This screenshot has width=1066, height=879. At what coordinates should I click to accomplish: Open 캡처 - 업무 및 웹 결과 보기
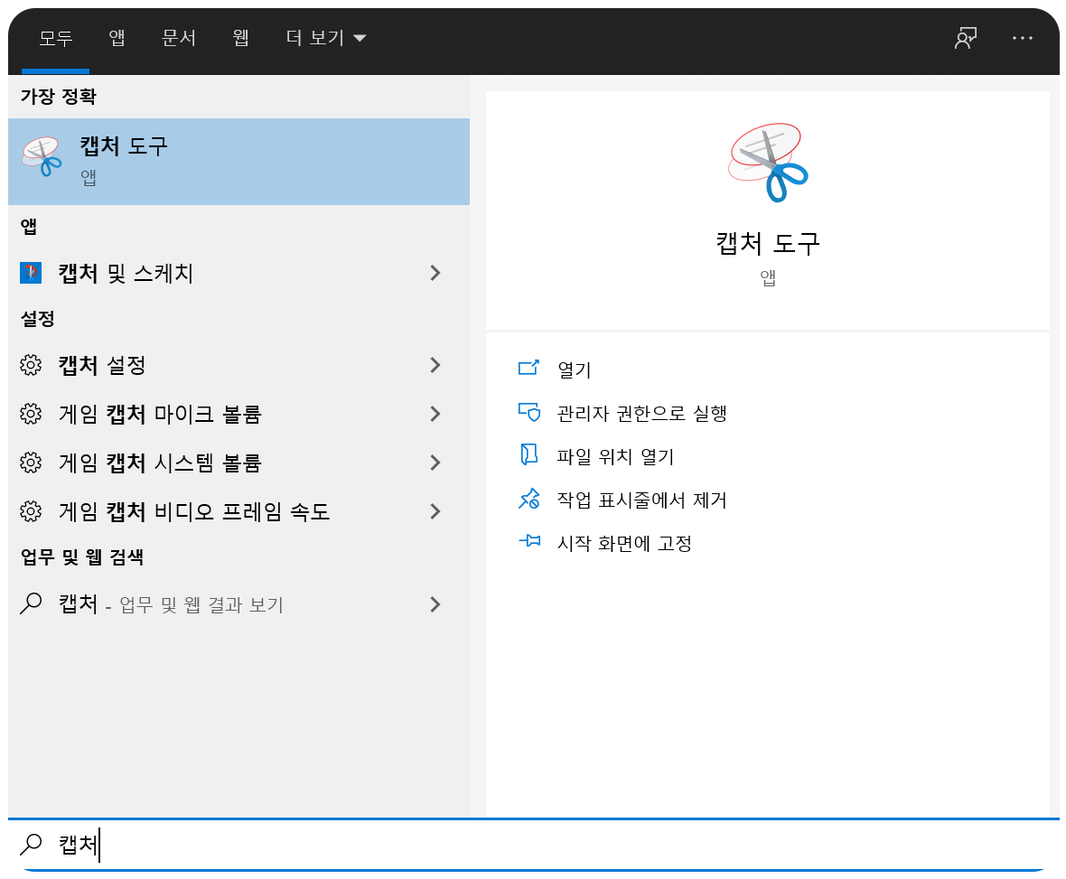[x=238, y=603]
